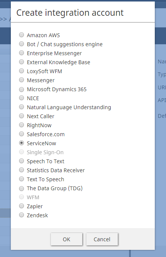Select The Data Group (TDG) option

click(21, 188)
